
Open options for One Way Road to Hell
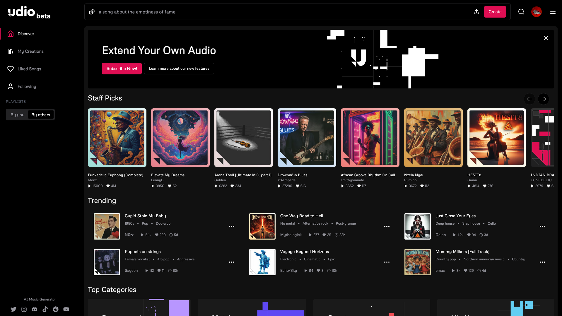pos(387,226)
